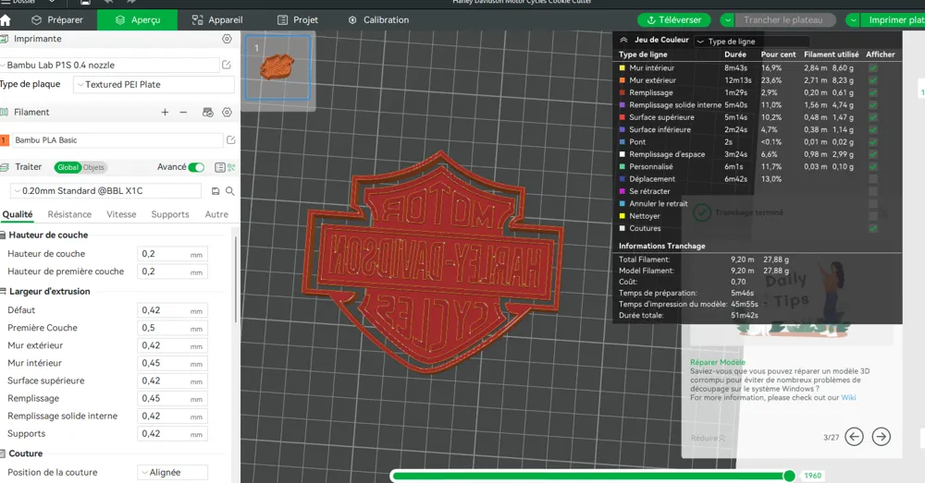Add a filament with the plus icon
Screen dimensions: 925x483
click(x=166, y=112)
